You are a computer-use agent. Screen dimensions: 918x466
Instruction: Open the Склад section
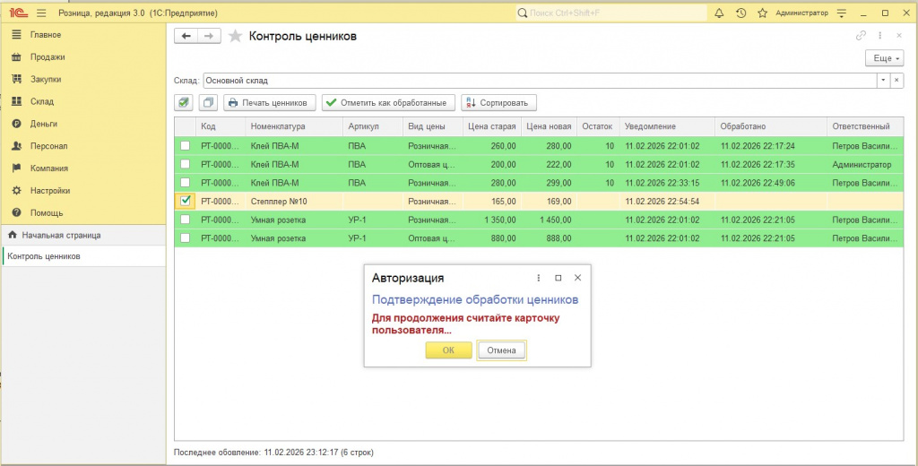coord(41,101)
